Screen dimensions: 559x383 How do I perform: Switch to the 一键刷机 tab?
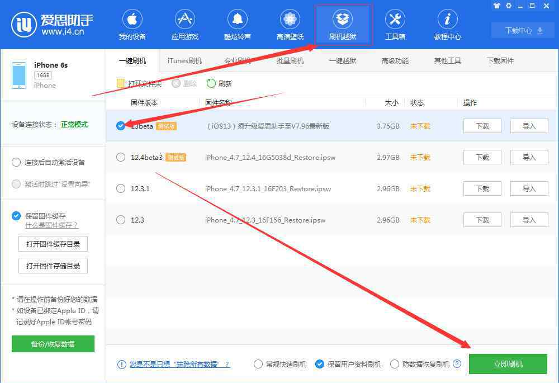pyautogui.click(x=132, y=60)
